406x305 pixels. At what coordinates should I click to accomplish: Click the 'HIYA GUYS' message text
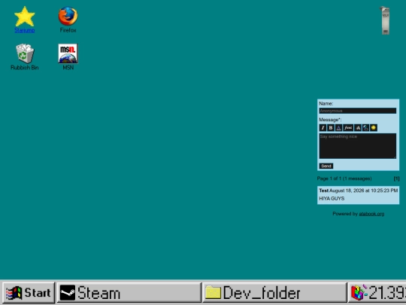(332, 198)
